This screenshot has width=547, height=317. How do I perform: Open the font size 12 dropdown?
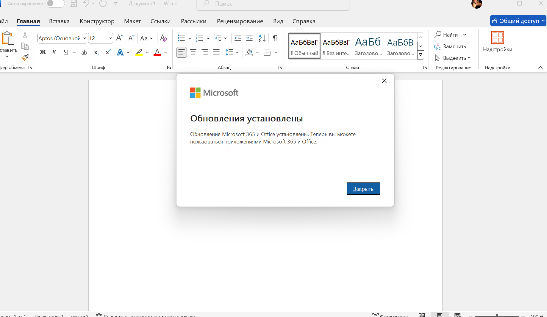pyautogui.click(x=110, y=38)
